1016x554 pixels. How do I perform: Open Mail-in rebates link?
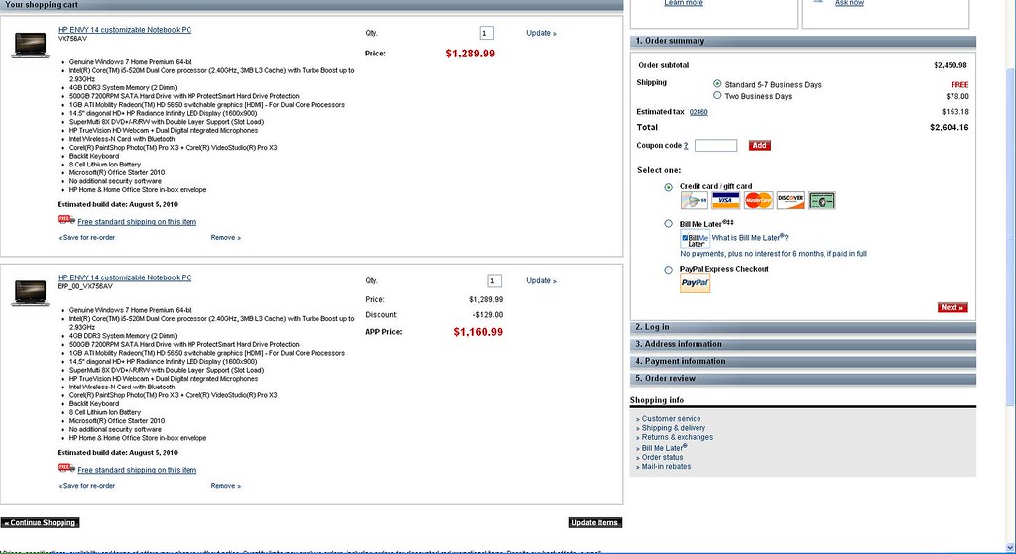(x=666, y=466)
